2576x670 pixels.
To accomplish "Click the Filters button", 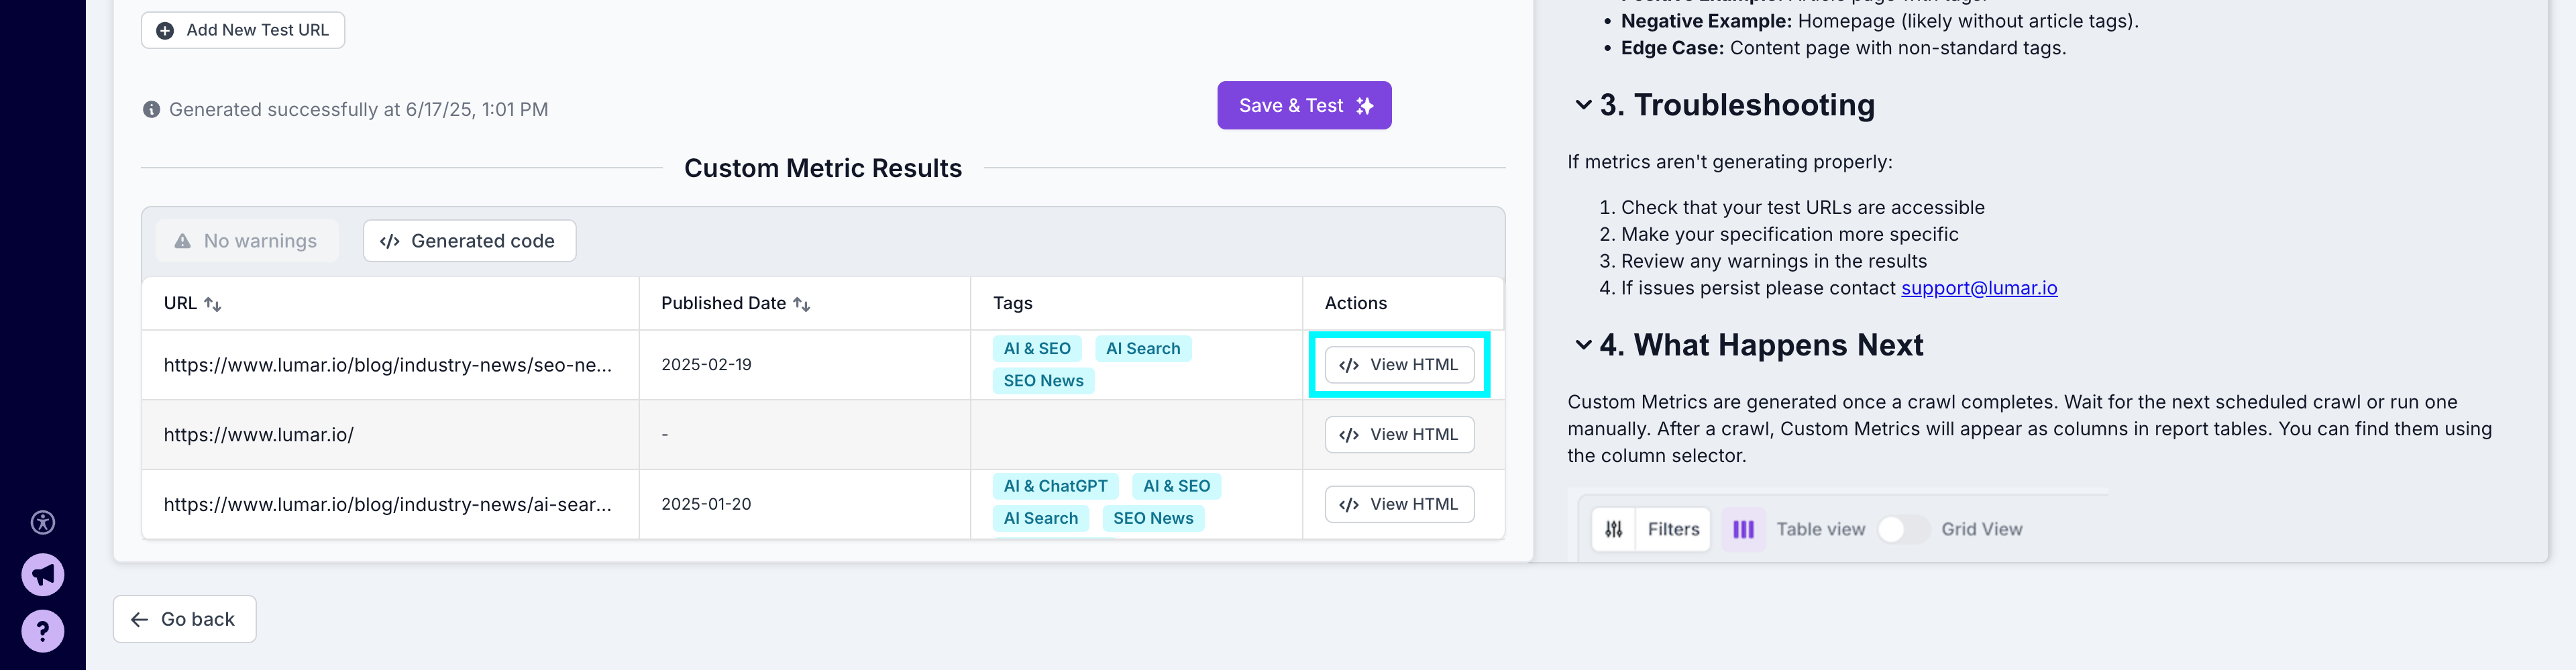I will [1651, 530].
